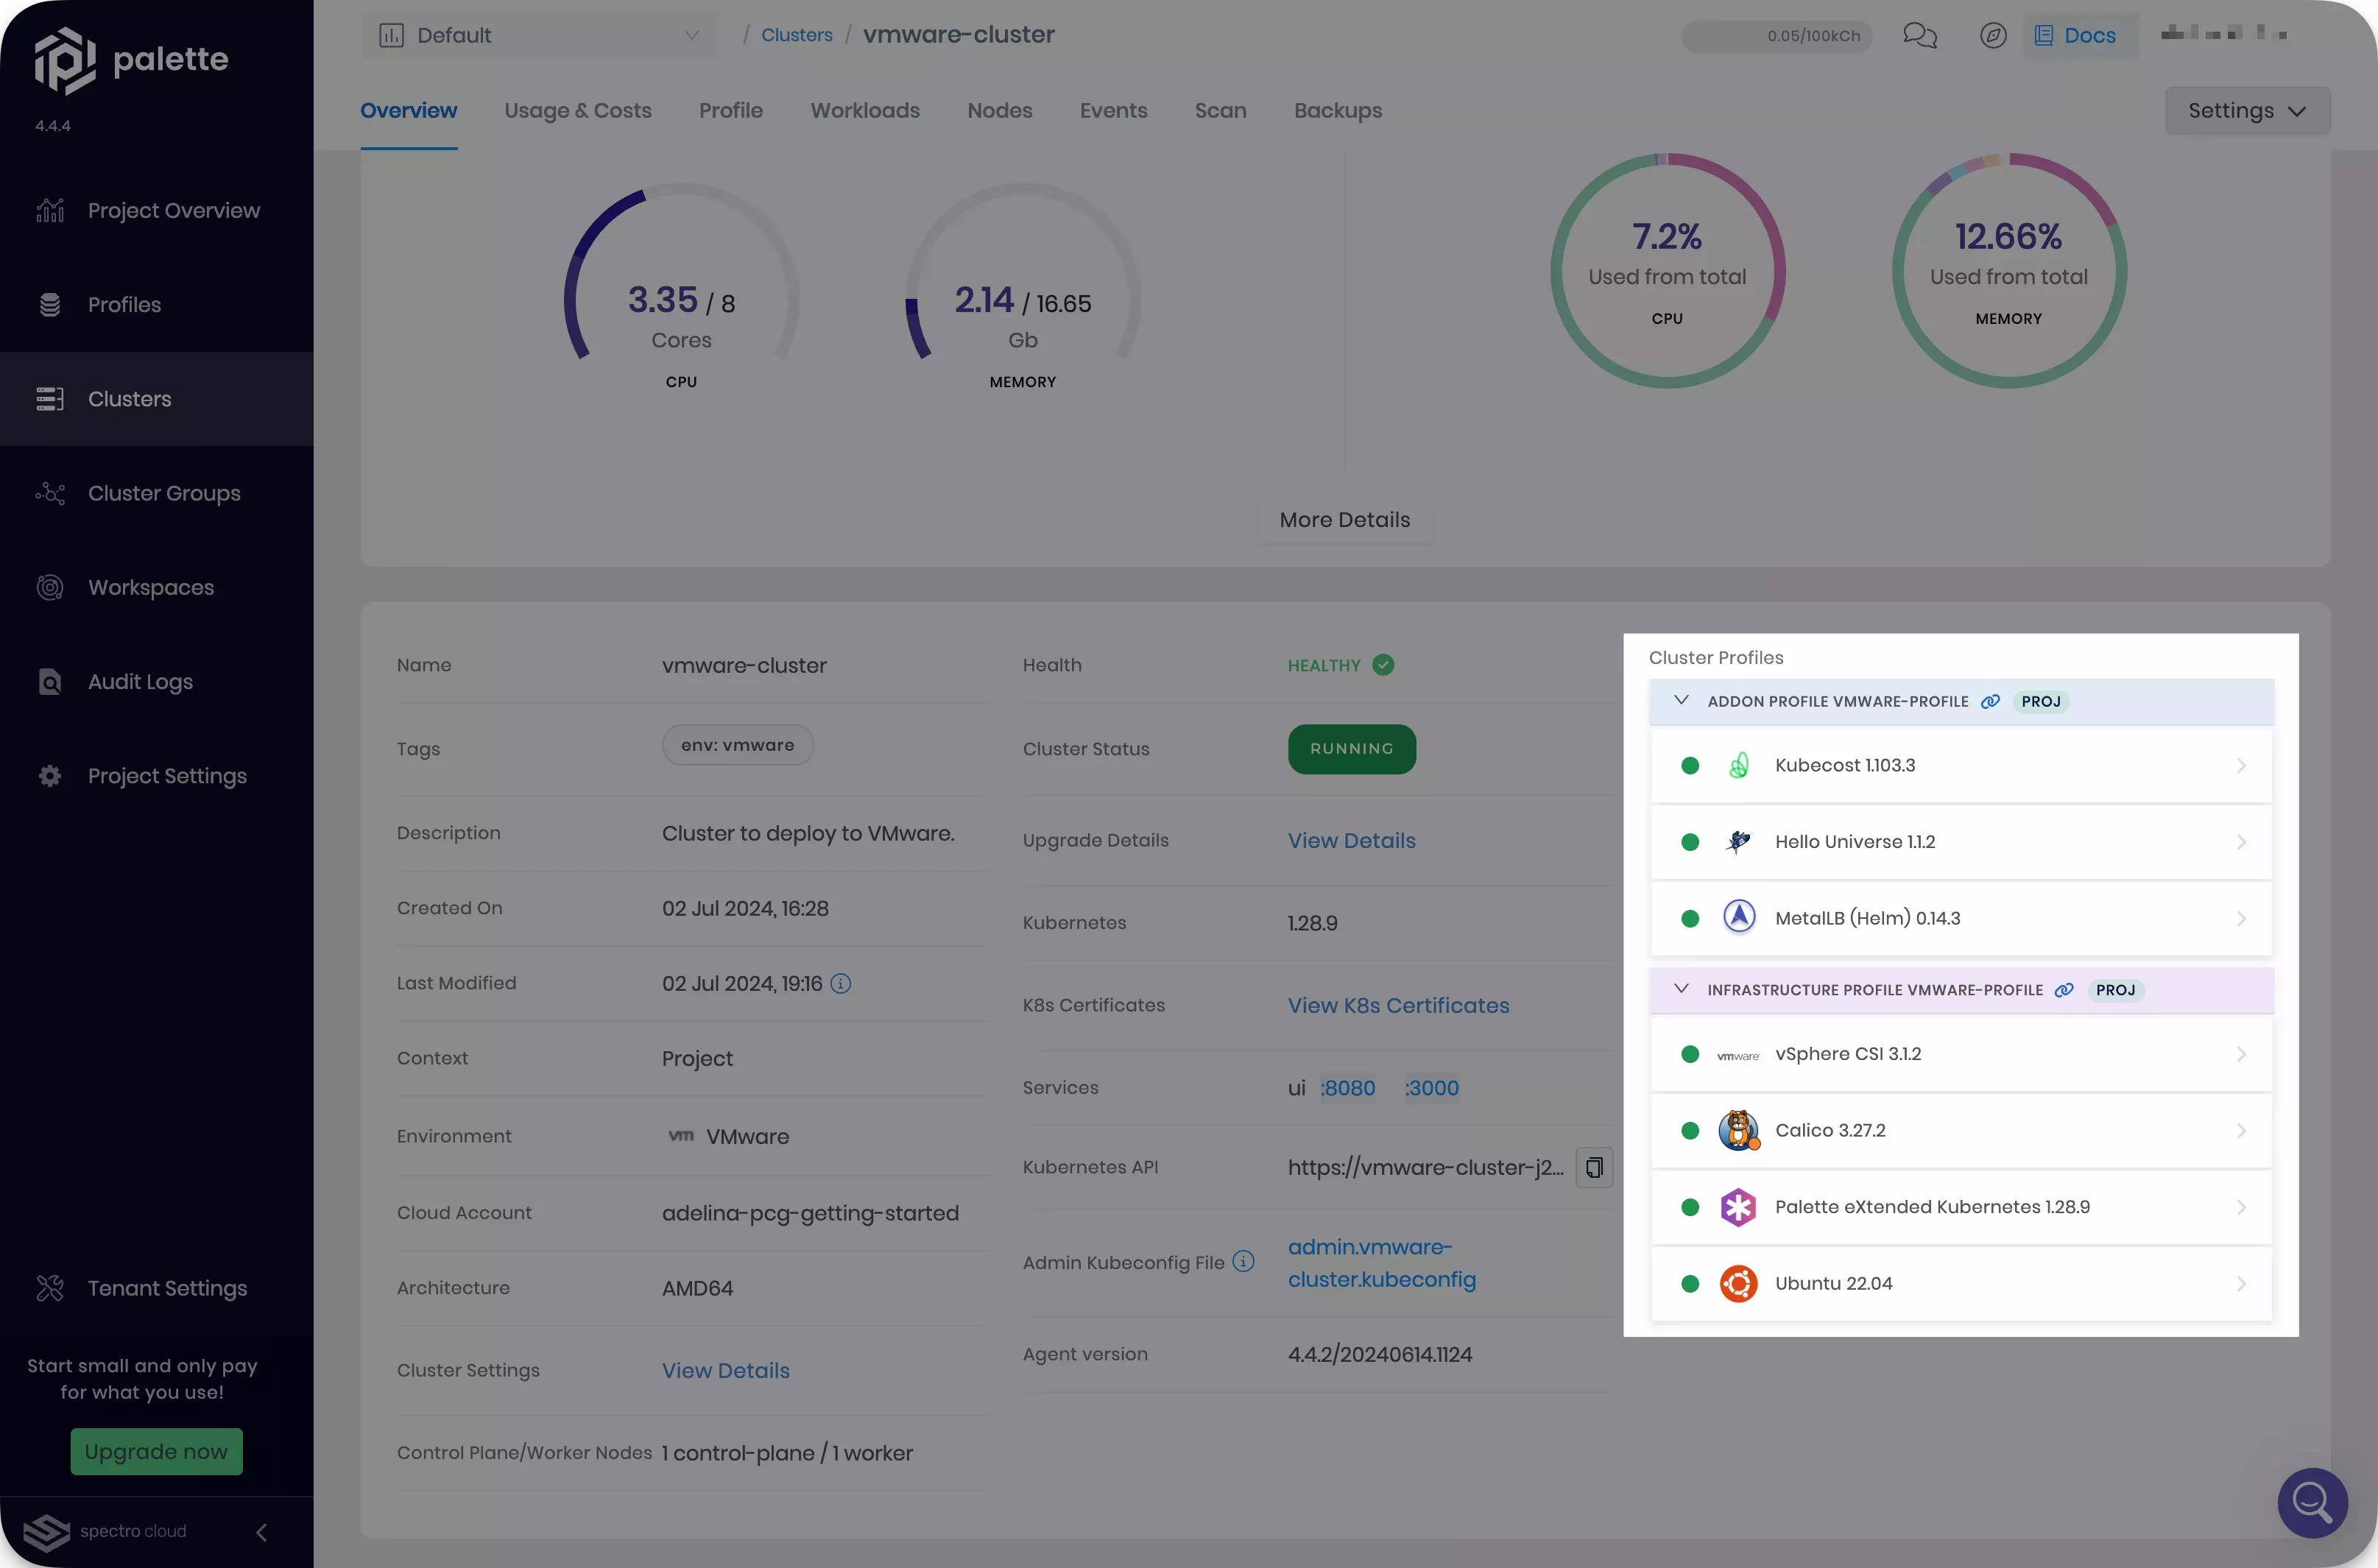2378x1568 pixels.
Task: Click the Calico pack icon
Action: click(1739, 1131)
